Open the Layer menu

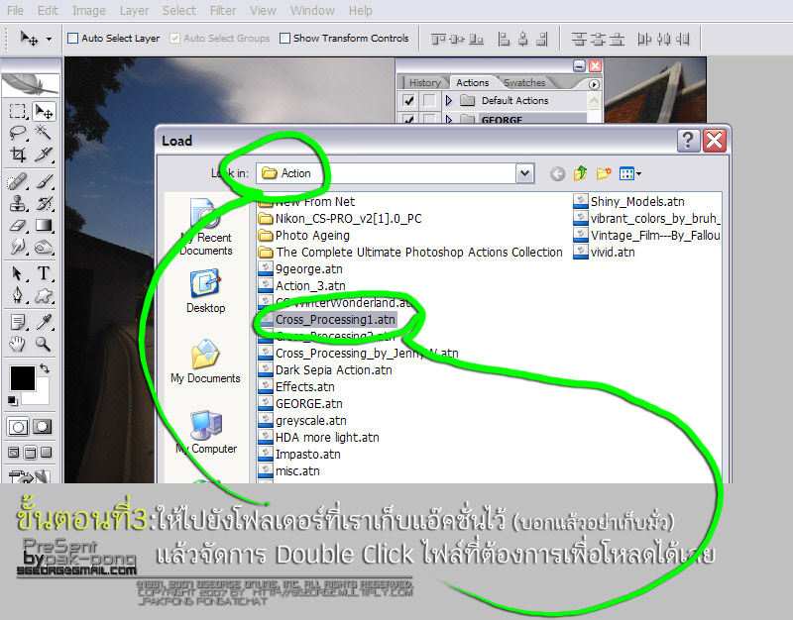click(134, 11)
